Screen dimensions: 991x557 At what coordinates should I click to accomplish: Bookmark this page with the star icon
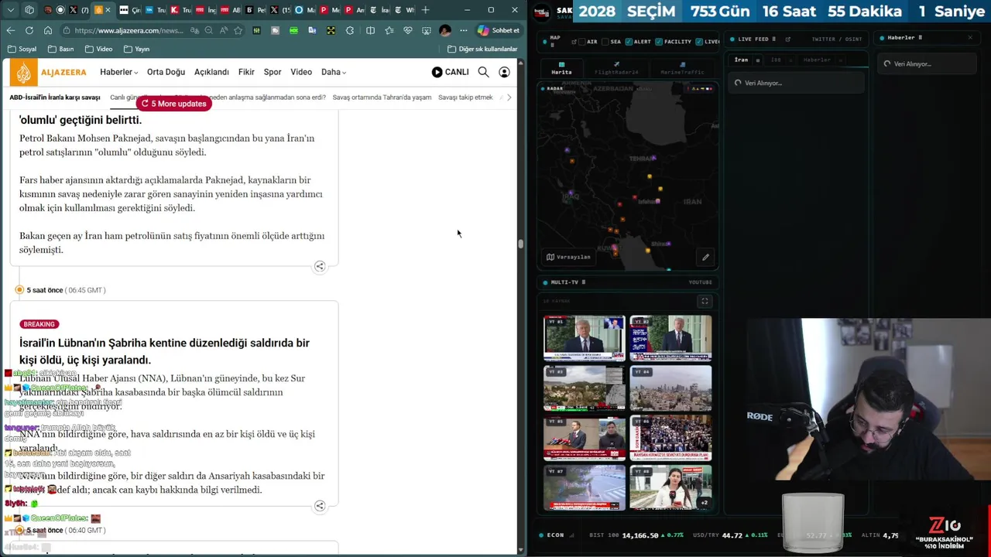tap(238, 30)
